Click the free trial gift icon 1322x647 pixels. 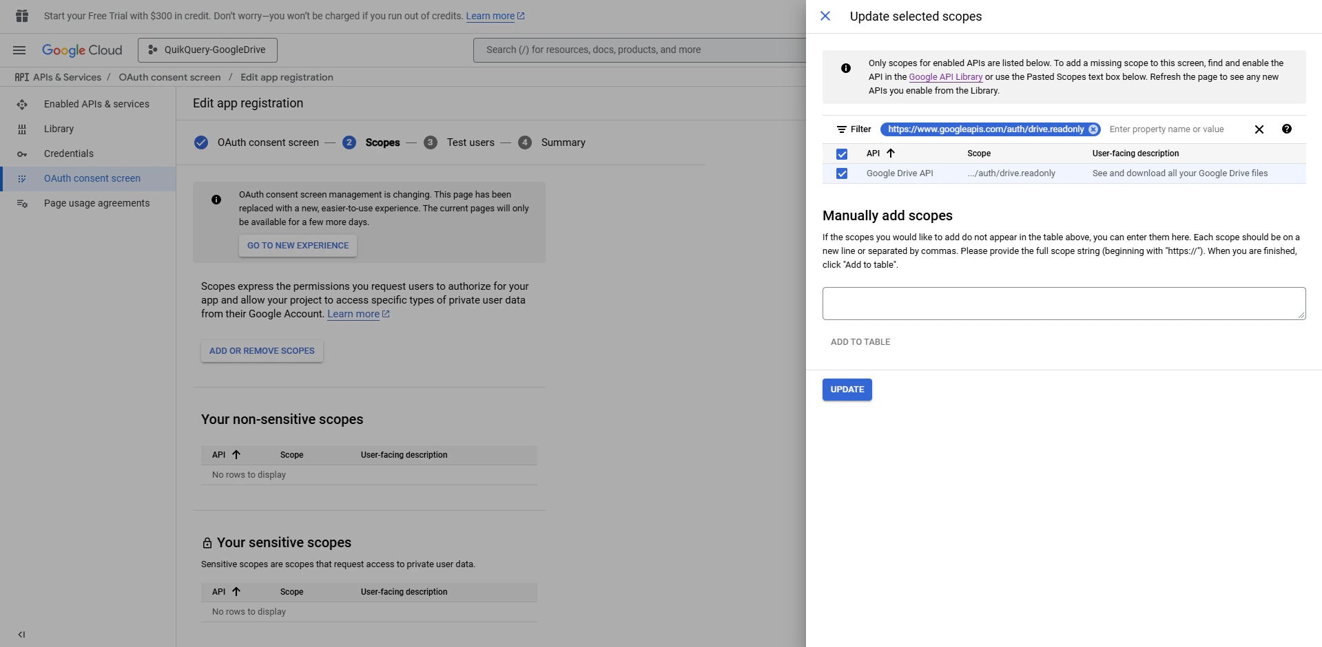(21, 15)
